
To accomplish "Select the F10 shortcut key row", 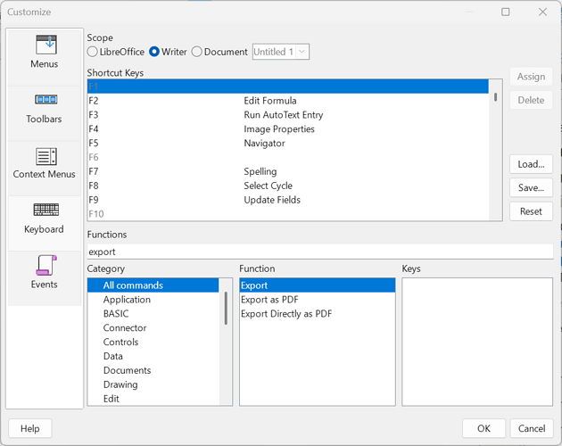I will click(x=288, y=214).
